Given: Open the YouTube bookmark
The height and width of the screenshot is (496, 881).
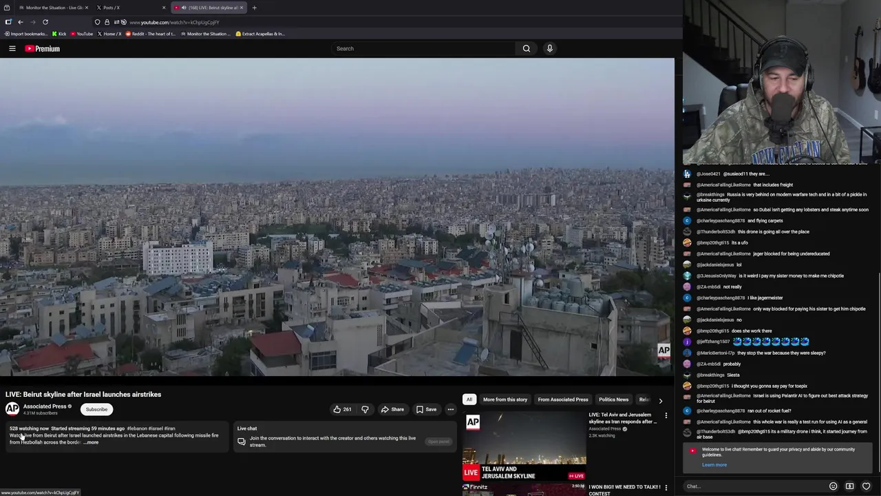Looking at the screenshot, I should (x=81, y=34).
